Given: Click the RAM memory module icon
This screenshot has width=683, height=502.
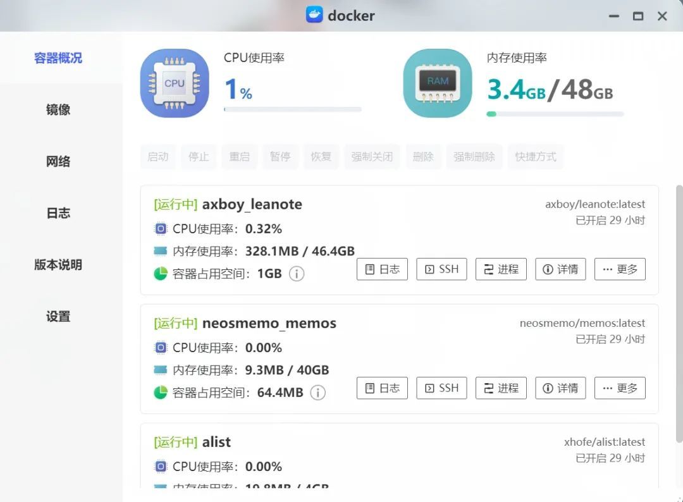Looking at the screenshot, I should click(438, 83).
